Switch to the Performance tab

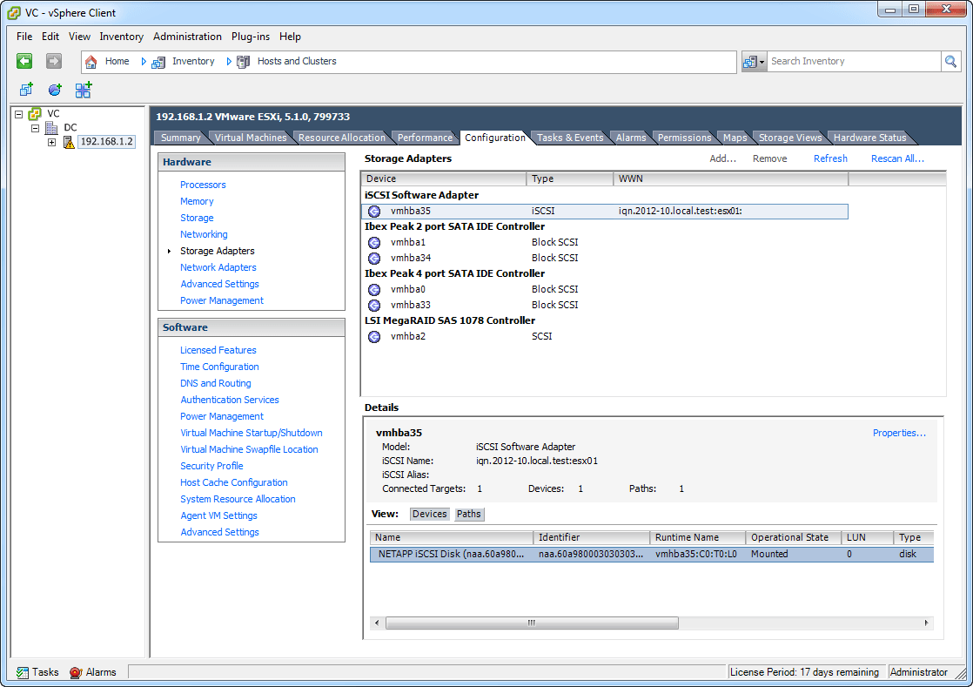425,138
